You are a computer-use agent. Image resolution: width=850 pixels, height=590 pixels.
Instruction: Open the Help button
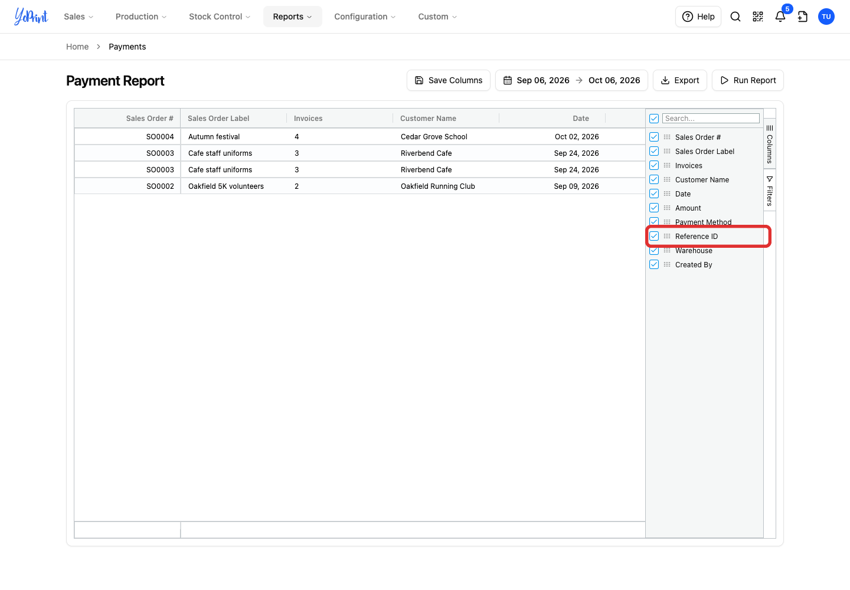coord(698,17)
